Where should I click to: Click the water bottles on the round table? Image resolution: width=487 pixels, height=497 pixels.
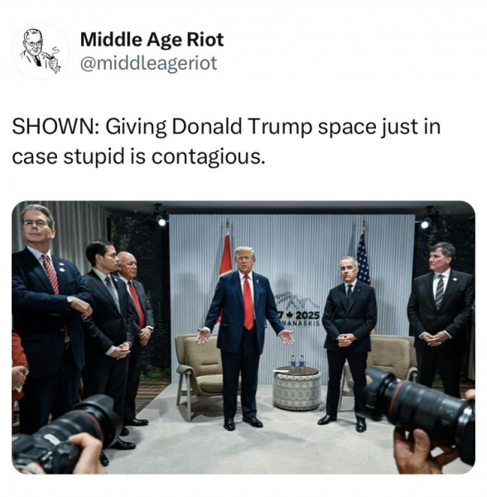click(297, 362)
